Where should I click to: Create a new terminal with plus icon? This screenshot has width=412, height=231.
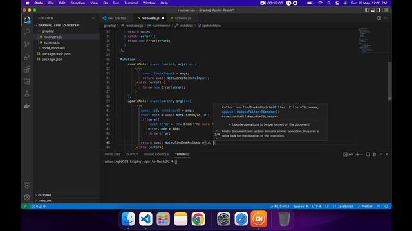click(357, 154)
